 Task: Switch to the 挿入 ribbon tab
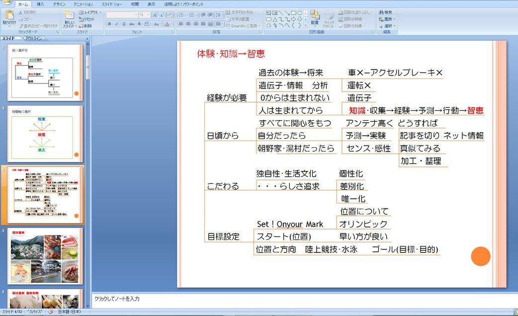pyautogui.click(x=40, y=4)
